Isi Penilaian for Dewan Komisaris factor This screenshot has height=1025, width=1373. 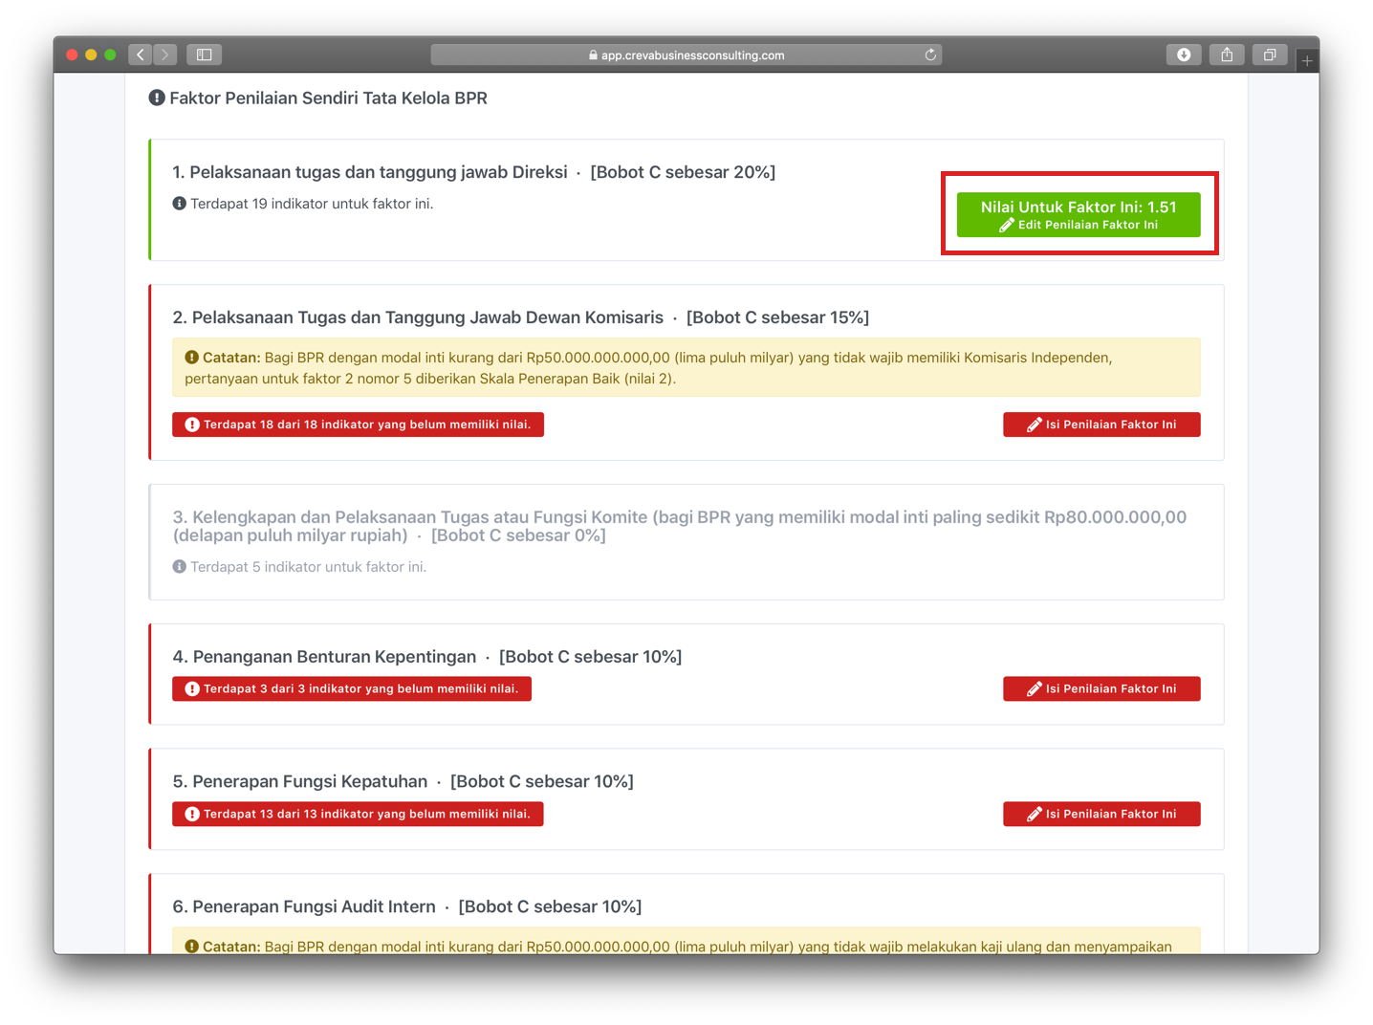1101,425
